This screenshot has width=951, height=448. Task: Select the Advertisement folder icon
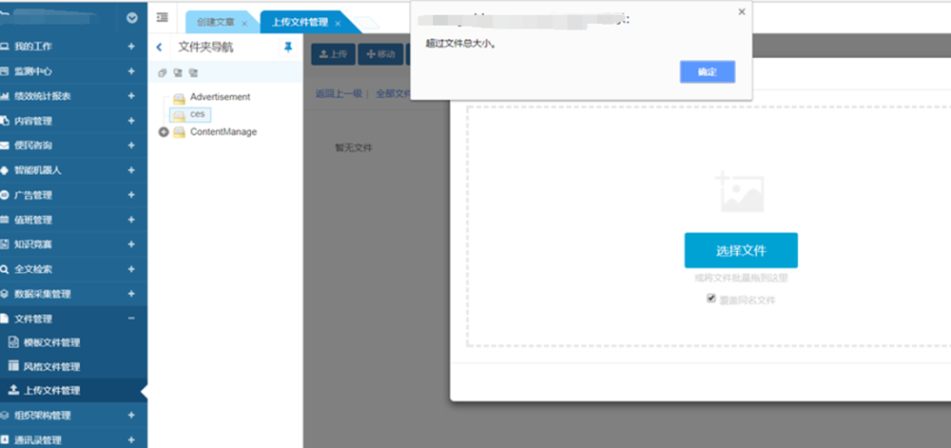point(179,98)
